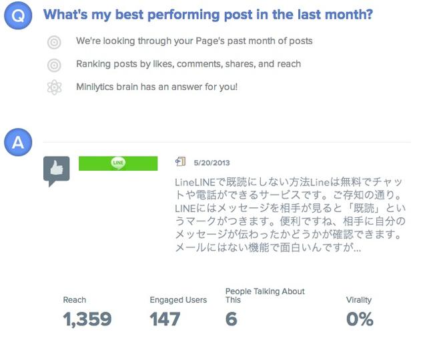Click the Minilytics brain has an answer text
This screenshot has height=350, width=427.
point(157,87)
